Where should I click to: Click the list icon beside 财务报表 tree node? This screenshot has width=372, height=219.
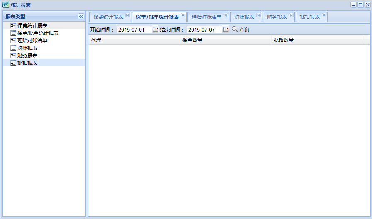tap(13, 56)
